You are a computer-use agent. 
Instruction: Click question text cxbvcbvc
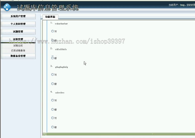60,93
